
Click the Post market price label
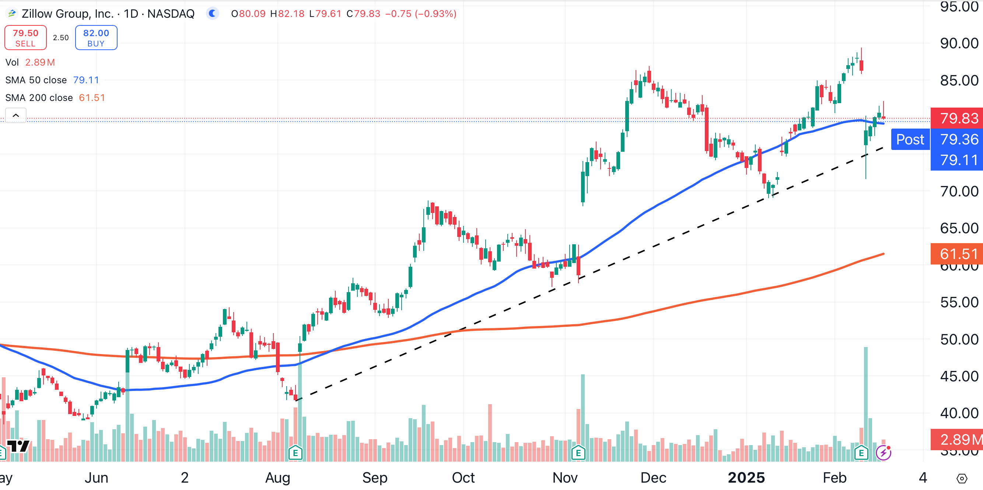click(910, 139)
